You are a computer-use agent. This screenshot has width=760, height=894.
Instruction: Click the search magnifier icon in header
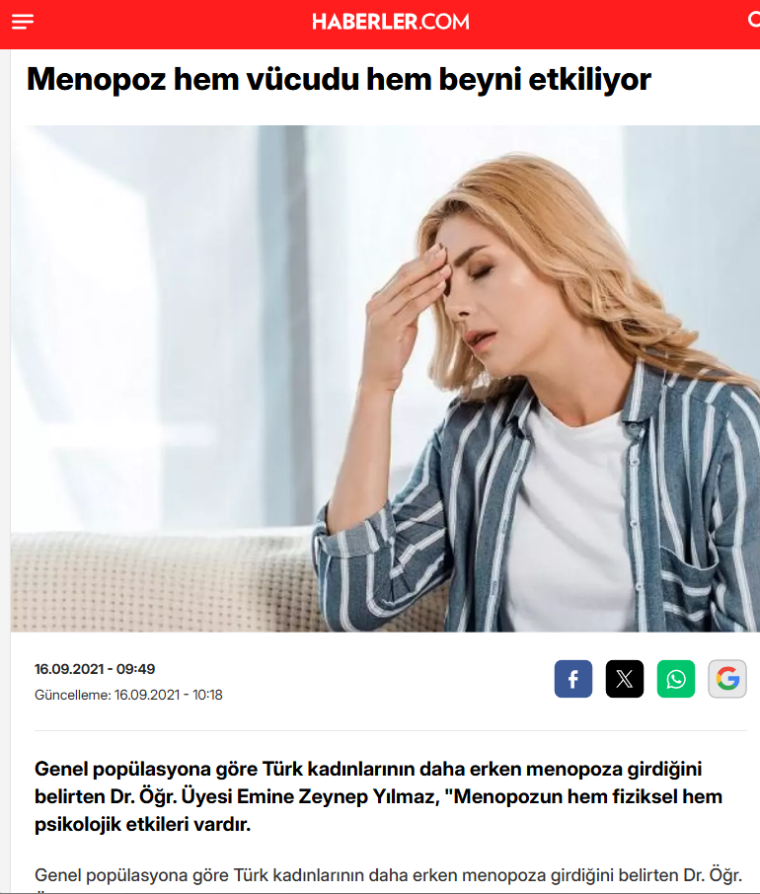coord(754,21)
